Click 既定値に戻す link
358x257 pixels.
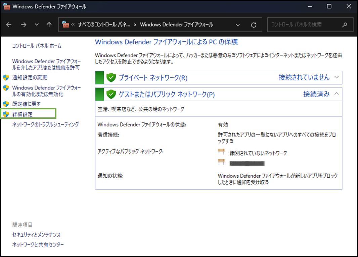(27, 104)
